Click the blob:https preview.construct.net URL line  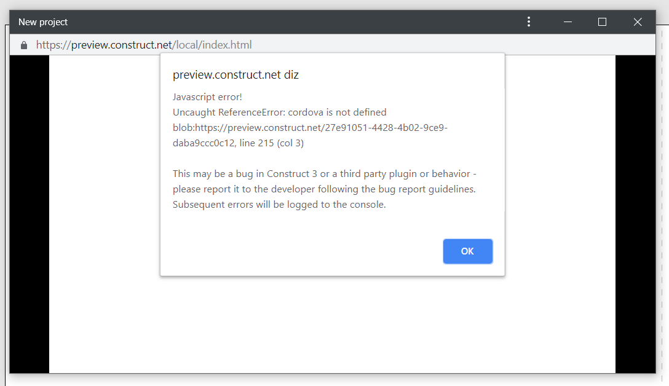[x=310, y=127]
